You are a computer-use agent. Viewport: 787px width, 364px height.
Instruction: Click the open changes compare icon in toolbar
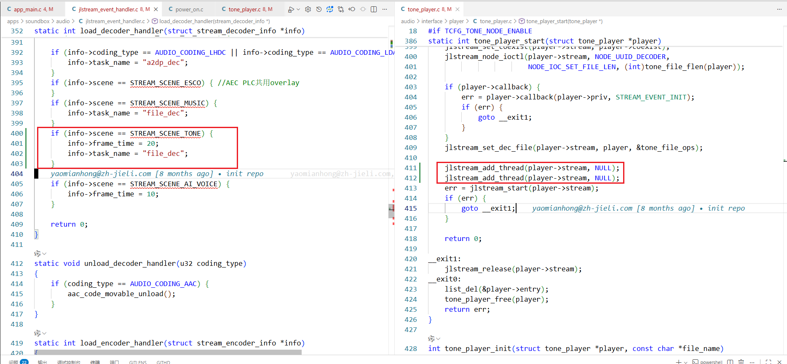pos(341,9)
